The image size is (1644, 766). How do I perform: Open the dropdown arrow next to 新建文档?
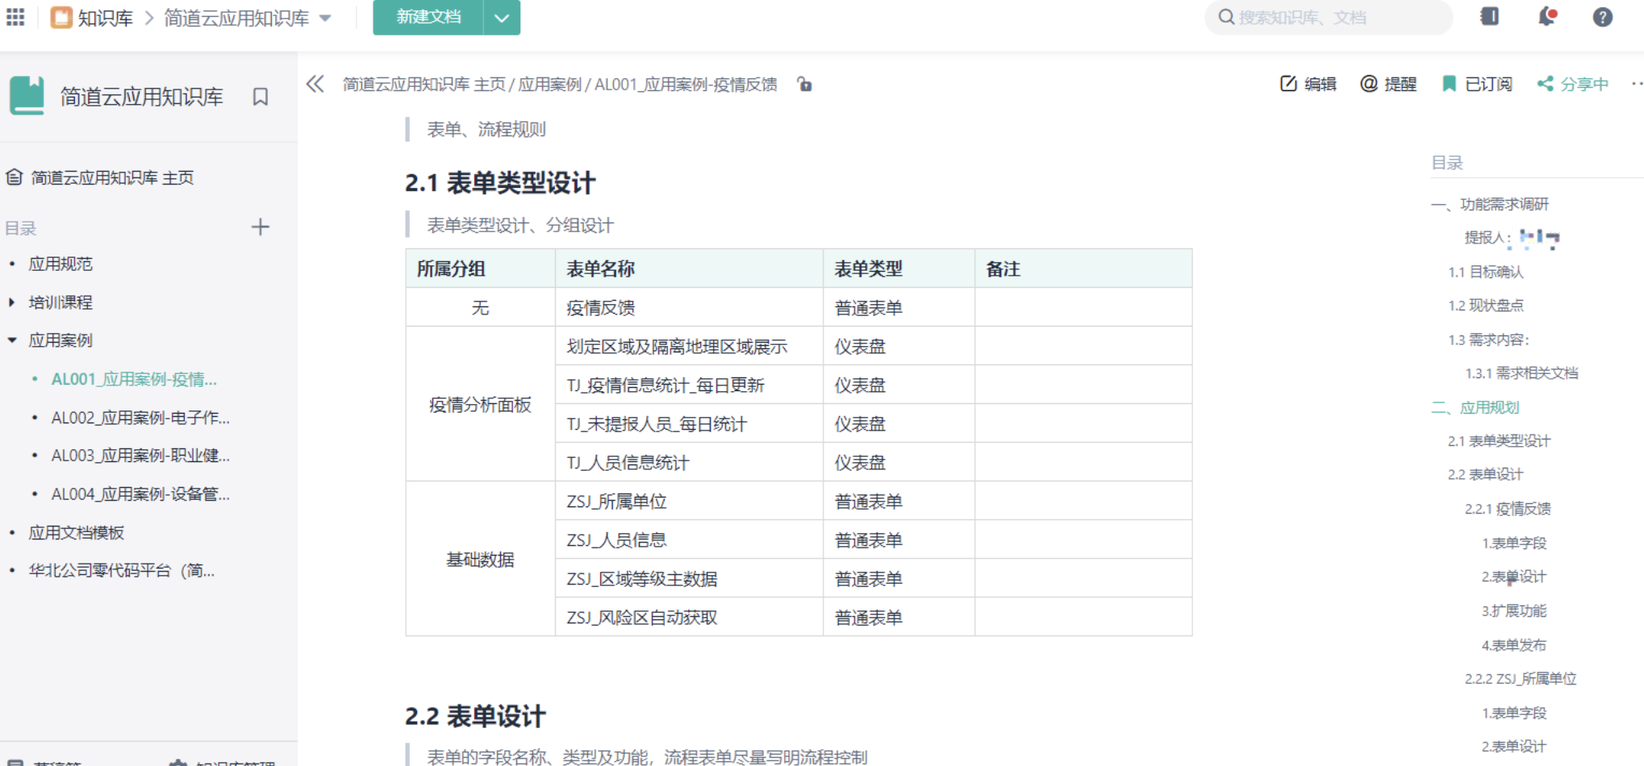501,18
